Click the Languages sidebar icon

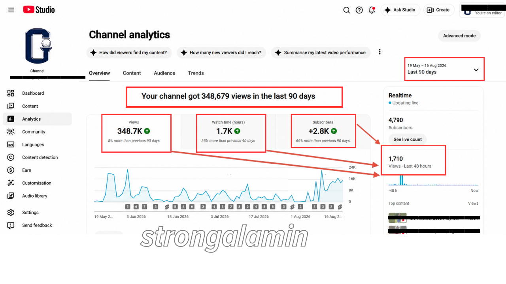[11, 144]
